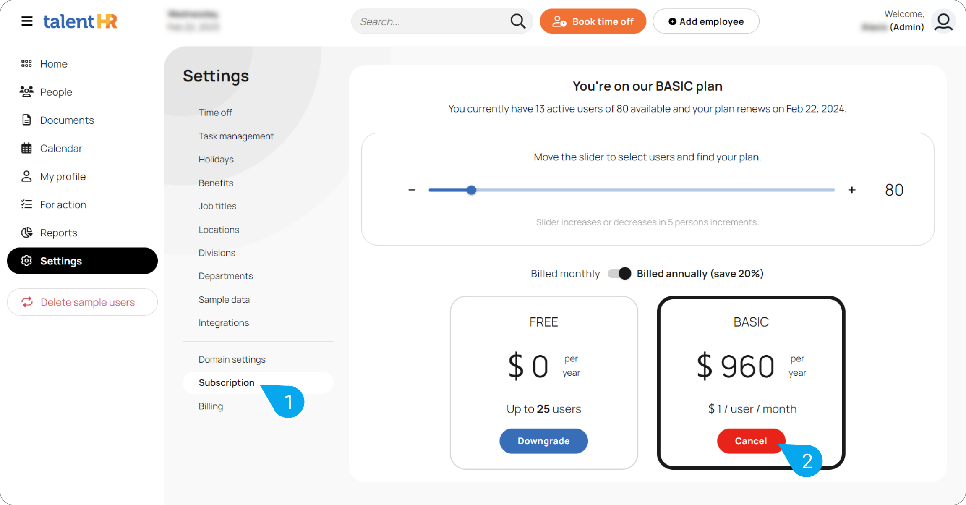
Task: Click the search magnifier icon
Action: click(x=518, y=21)
